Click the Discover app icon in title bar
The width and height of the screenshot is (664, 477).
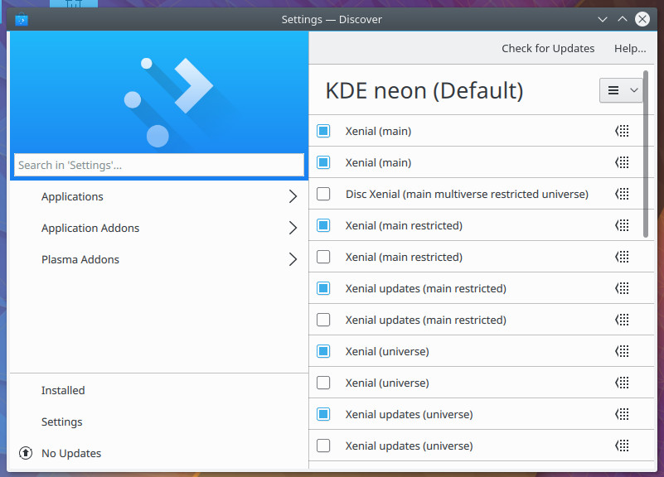click(22, 19)
